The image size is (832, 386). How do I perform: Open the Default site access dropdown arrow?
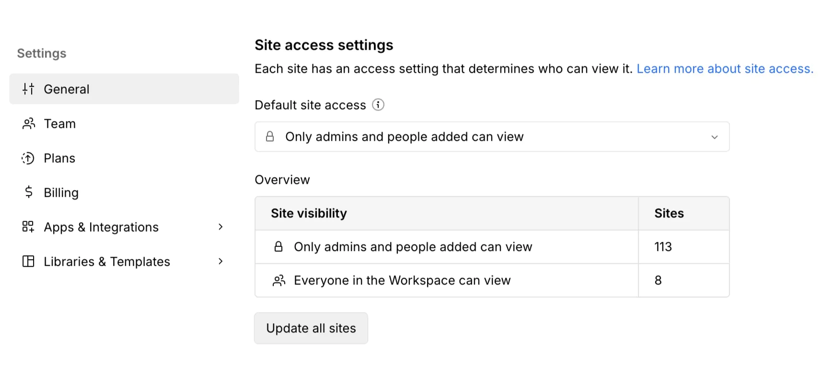(714, 137)
